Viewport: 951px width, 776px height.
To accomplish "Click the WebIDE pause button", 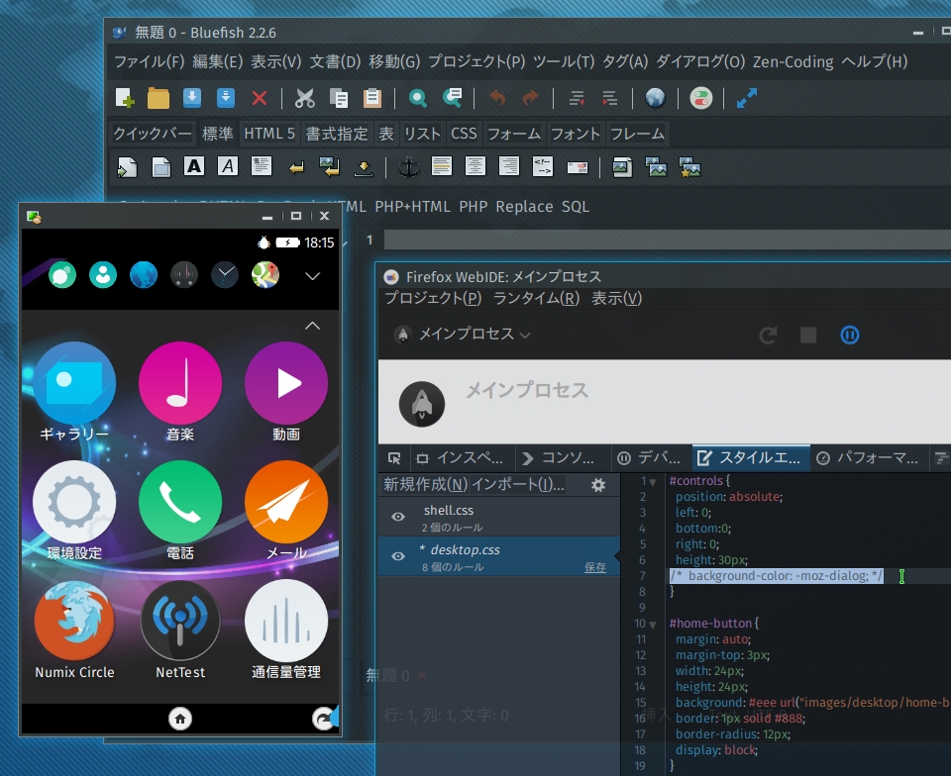I will (849, 335).
